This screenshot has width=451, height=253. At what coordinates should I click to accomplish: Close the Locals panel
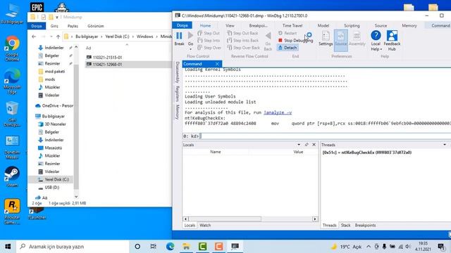pos(314,145)
